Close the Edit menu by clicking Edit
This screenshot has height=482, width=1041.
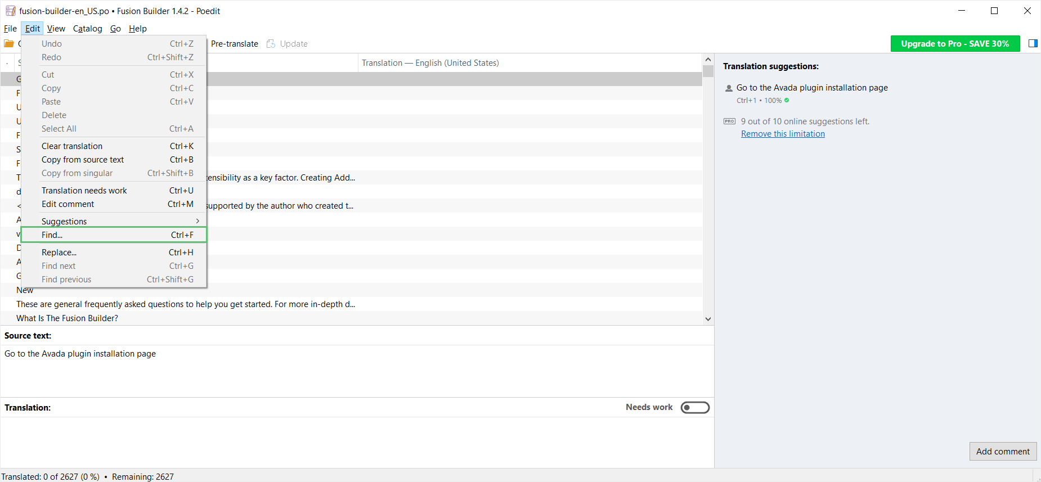33,28
